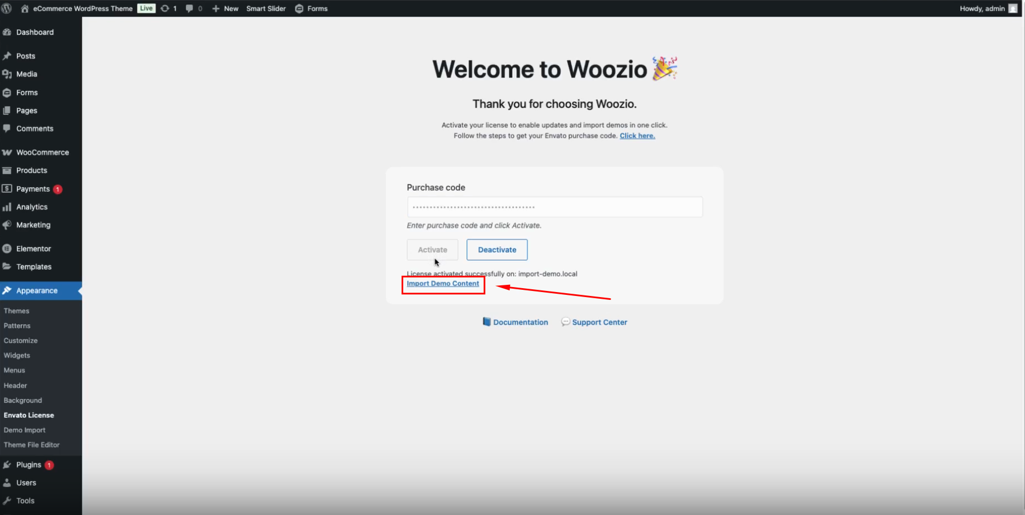The height and width of the screenshot is (515, 1025).
Task: Open the New content menu in admin bar
Action: [x=225, y=8]
